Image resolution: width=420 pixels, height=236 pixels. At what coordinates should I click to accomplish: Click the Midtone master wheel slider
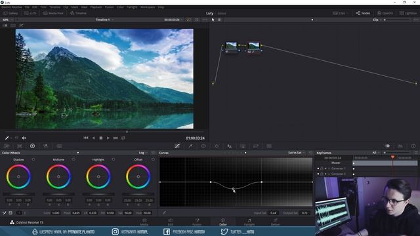(x=58, y=194)
